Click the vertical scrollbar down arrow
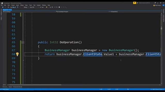The width and height of the screenshot is (165, 92). coord(161,83)
